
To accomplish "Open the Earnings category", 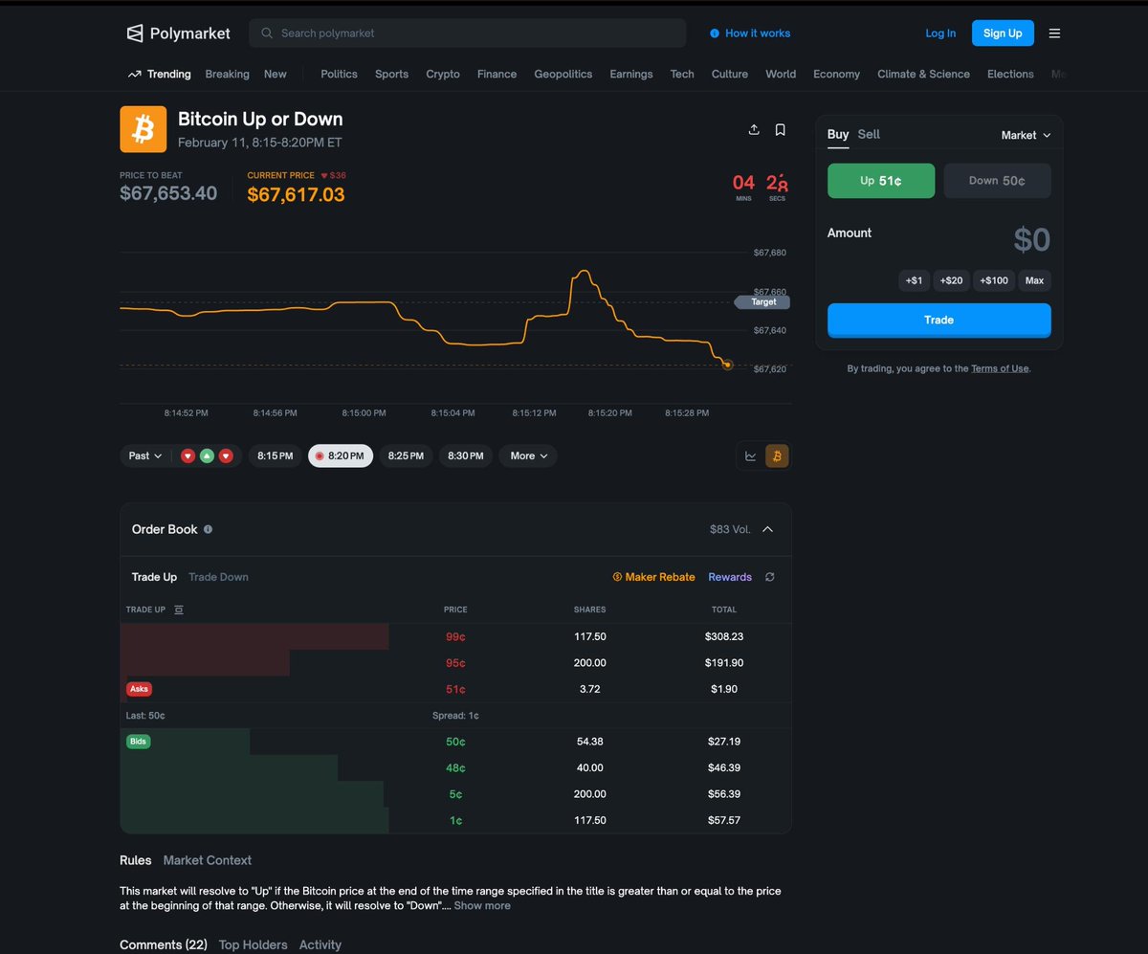I will [631, 74].
